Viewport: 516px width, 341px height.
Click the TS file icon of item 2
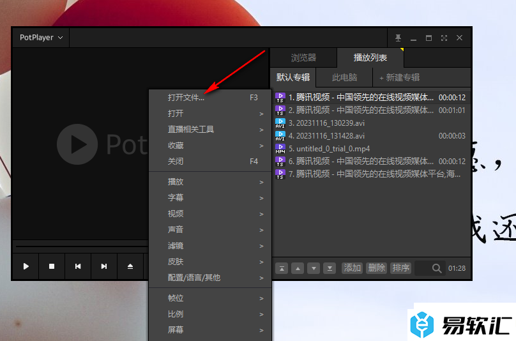coord(280,110)
